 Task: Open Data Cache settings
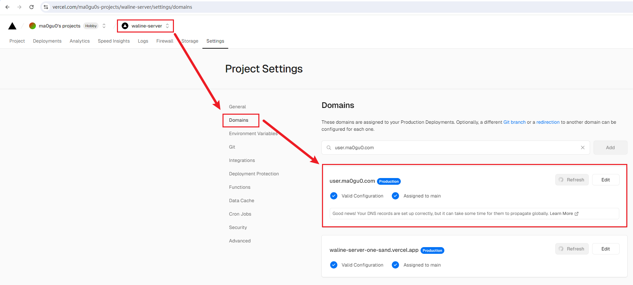point(242,201)
